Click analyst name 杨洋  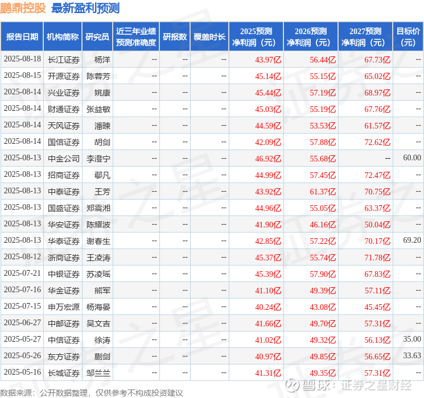point(102,60)
